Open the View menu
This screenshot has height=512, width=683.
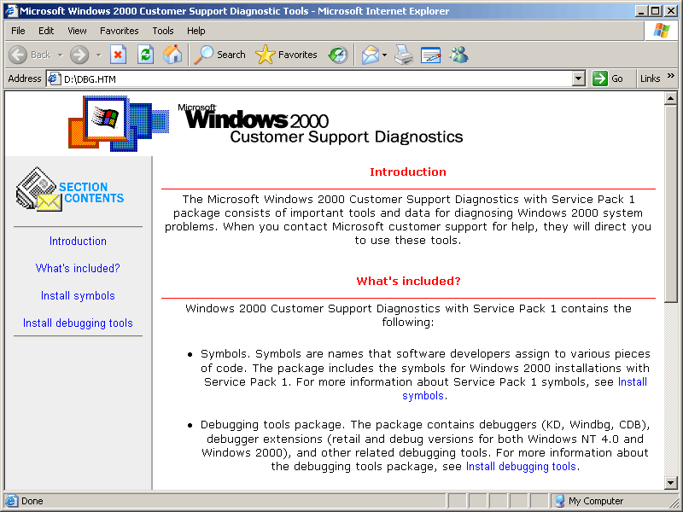(x=77, y=31)
